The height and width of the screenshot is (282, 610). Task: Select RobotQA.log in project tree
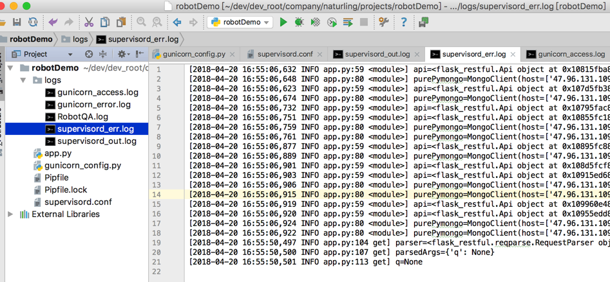[x=83, y=117]
